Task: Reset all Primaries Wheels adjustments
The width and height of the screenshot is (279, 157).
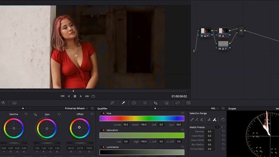Action: pyautogui.click(x=92, y=109)
